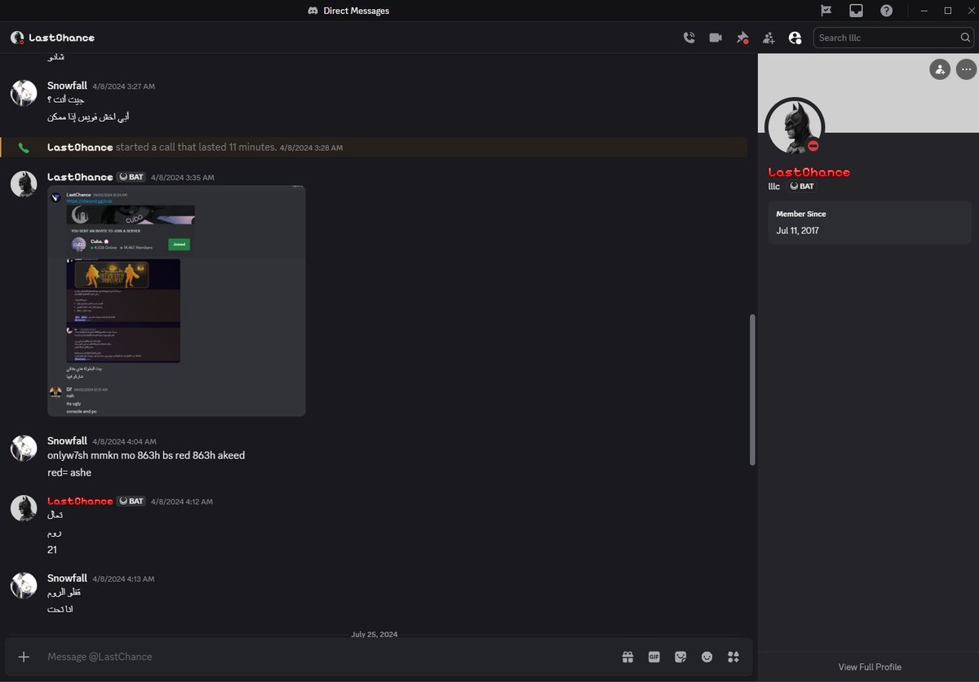This screenshot has height=682, width=979.
Task: Open the Inbox
Action: click(x=856, y=11)
